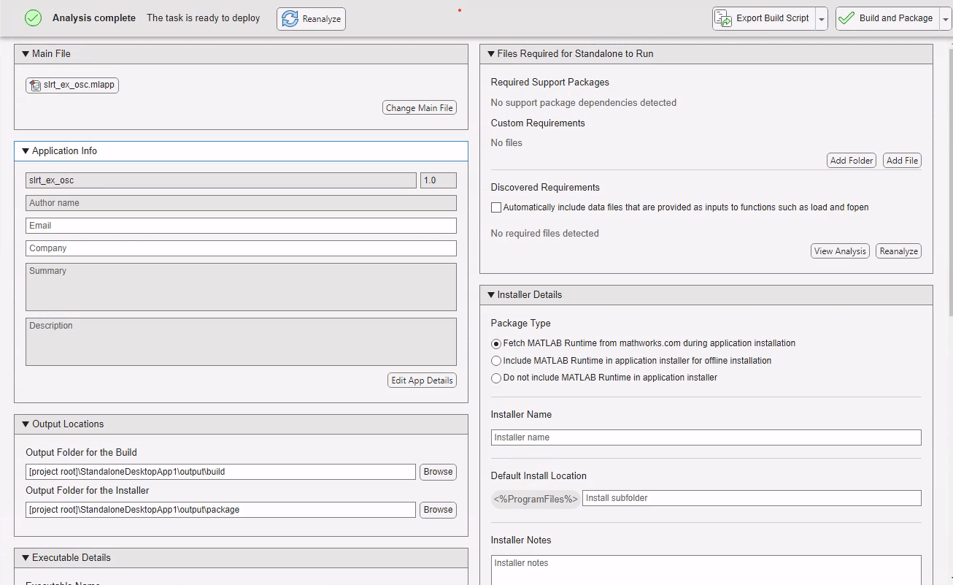Click the green Analysis complete status icon
The image size is (953, 585).
point(33,18)
